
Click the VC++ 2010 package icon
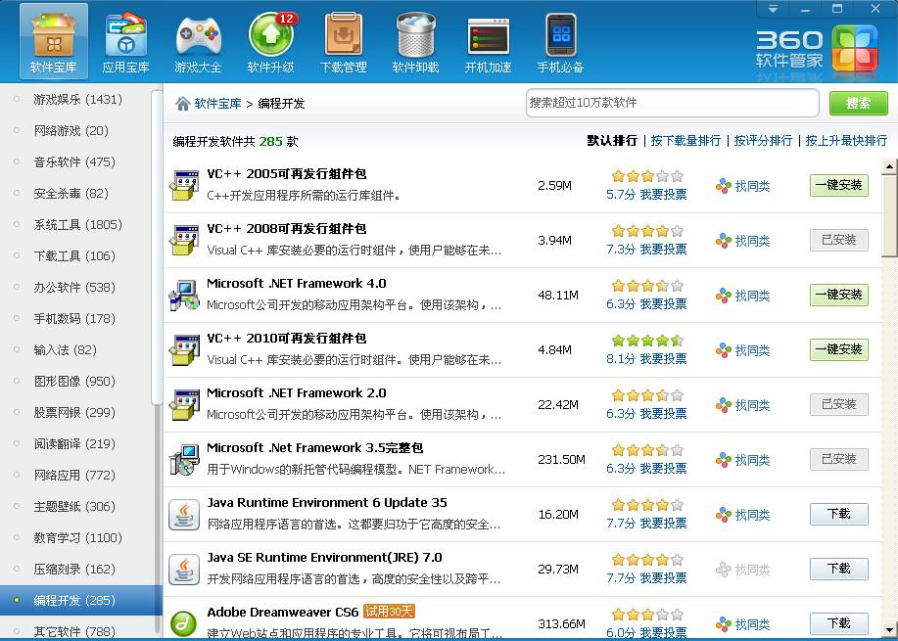point(184,349)
